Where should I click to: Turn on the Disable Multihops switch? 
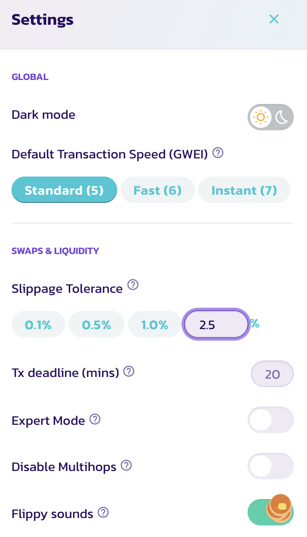(x=270, y=466)
